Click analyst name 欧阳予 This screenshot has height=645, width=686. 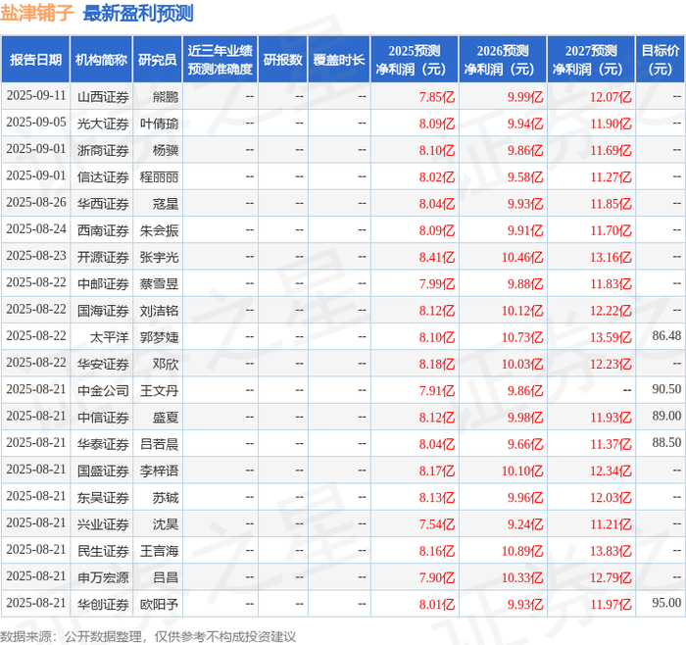(x=159, y=604)
